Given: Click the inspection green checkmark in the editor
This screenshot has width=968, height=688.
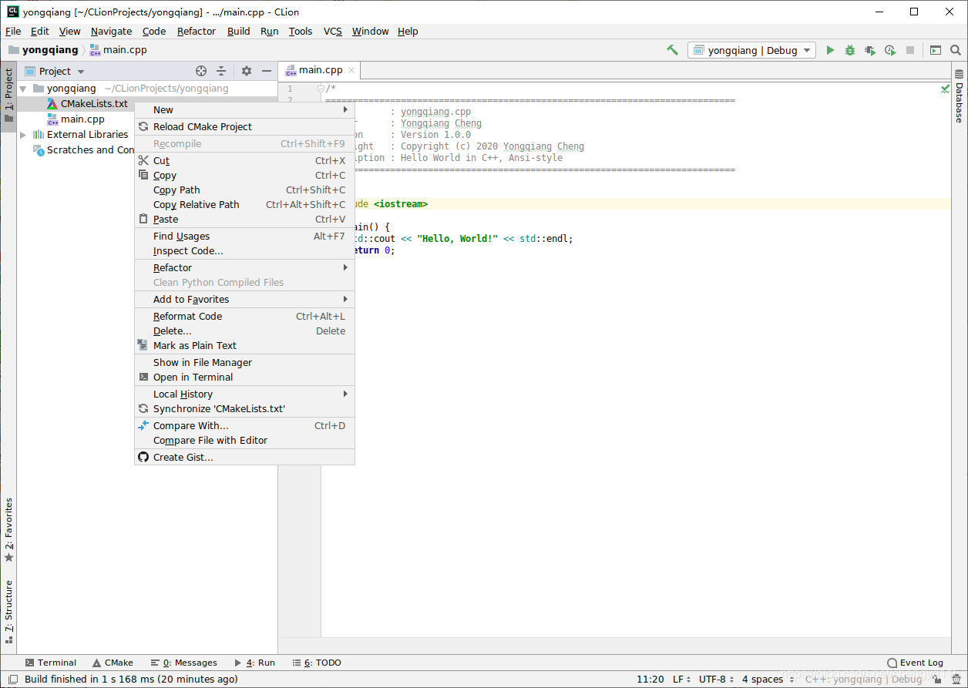Looking at the screenshot, I should pyautogui.click(x=945, y=89).
